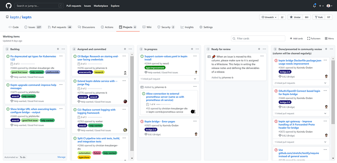This screenshot has height=163, width=337.
Task: Click assignee avatar on CII Badge card
Action: tap(125, 73)
